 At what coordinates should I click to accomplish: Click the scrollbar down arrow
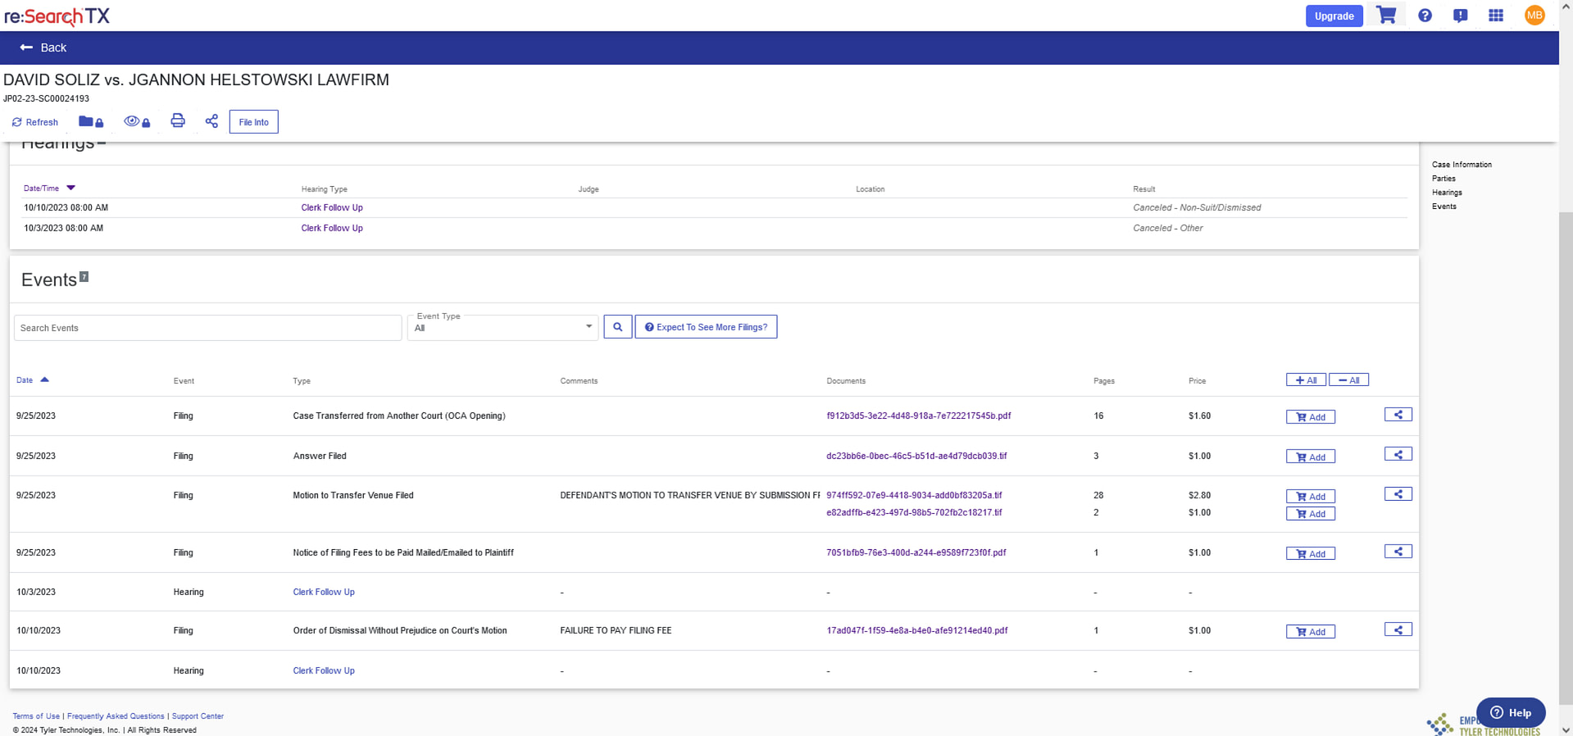(1566, 729)
